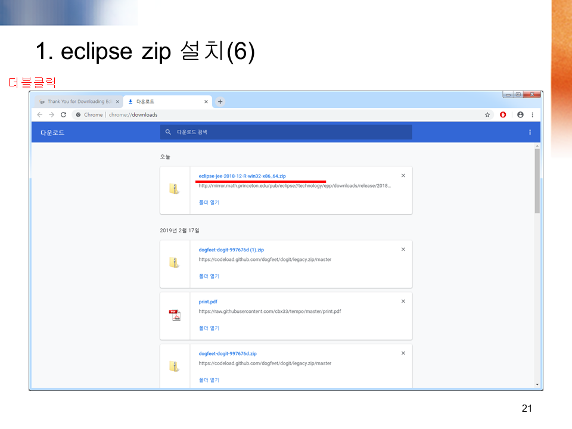Close the 다운로드 tab
Viewport: 572px width, 429px height.
pos(206,102)
